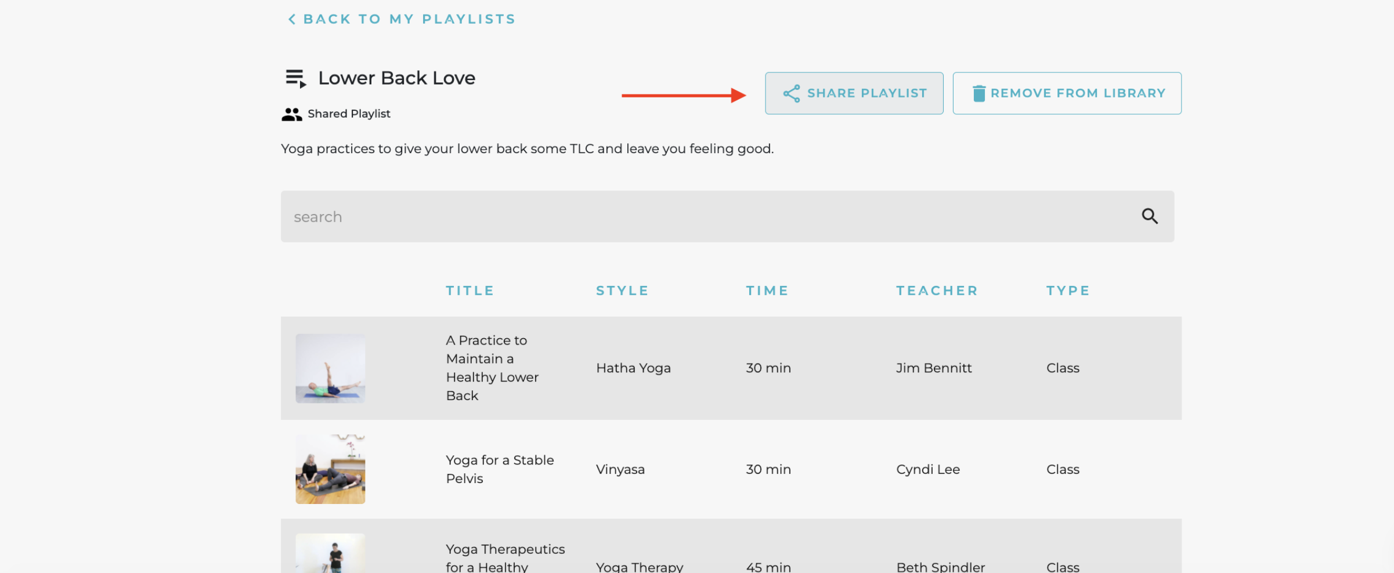1394x573 pixels.
Task: Click 'Class' type in Jim Bennitt row
Action: pos(1063,368)
